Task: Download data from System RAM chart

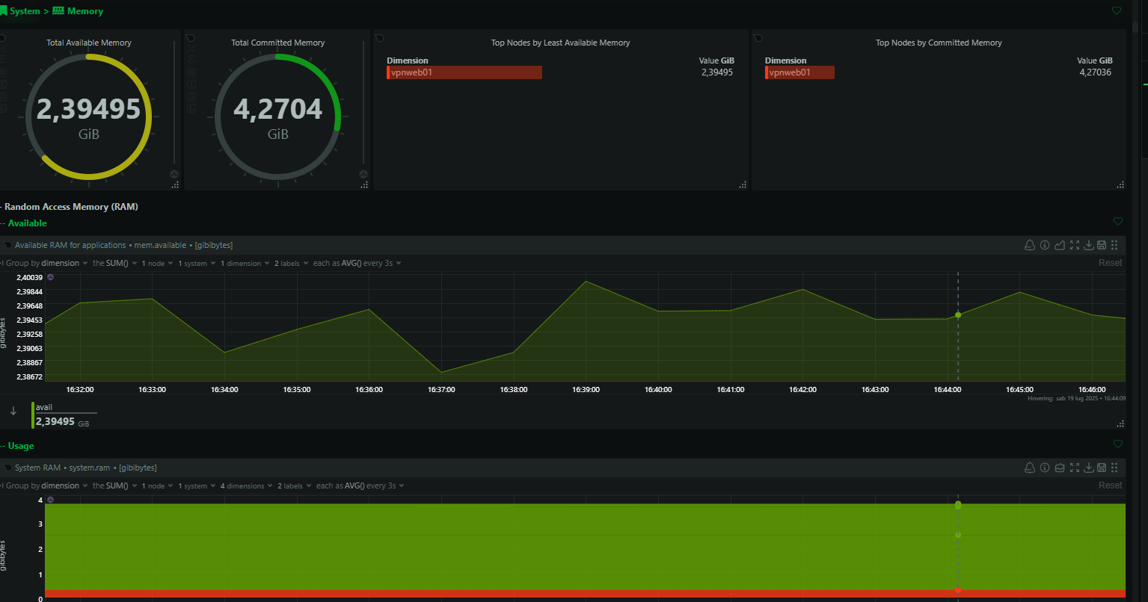Action: (1089, 468)
